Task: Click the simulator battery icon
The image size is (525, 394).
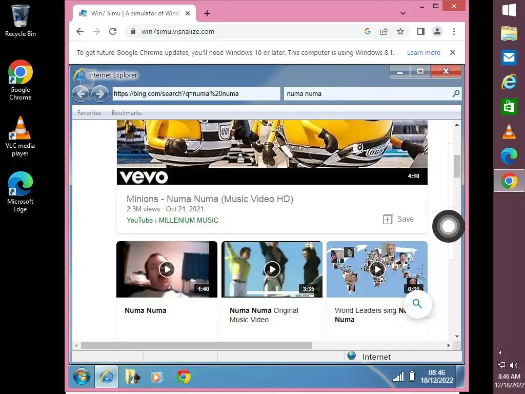Action: 412,377
